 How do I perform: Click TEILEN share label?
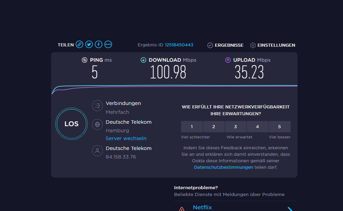(x=66, y=45)
